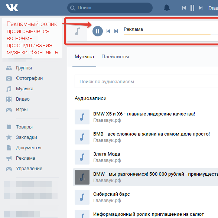Screen dimensions: 218x218
Task: Skip to next track in top header
Action: tap(201, 8)
